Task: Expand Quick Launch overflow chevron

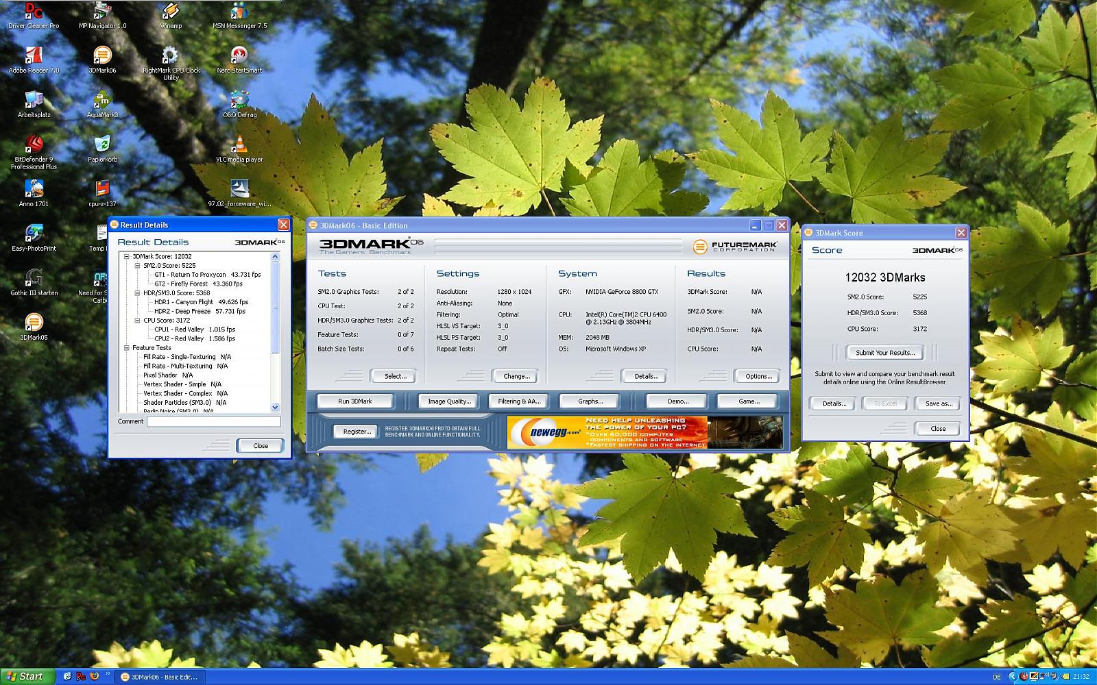Action: click(x=108, y=673)
